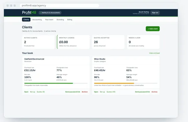Viewport: 188px width, 122px height.
Task: Open the Hartley & Co Accountants badge
Action: pyautogui.click(x=50, y=13)
